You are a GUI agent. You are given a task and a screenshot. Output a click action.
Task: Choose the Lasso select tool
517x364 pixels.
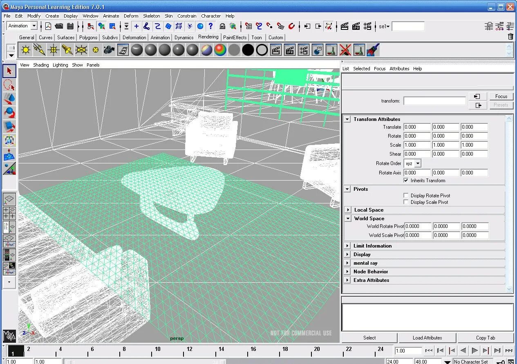coord(9,85)
